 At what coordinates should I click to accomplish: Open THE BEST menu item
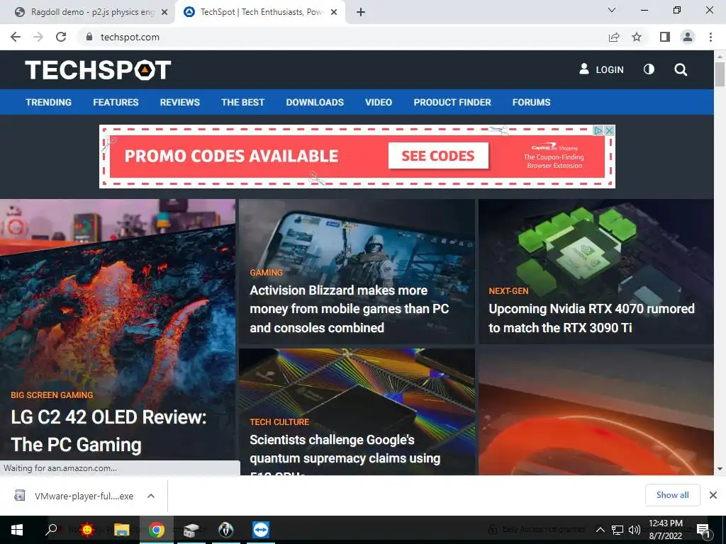tap(242, 102)
